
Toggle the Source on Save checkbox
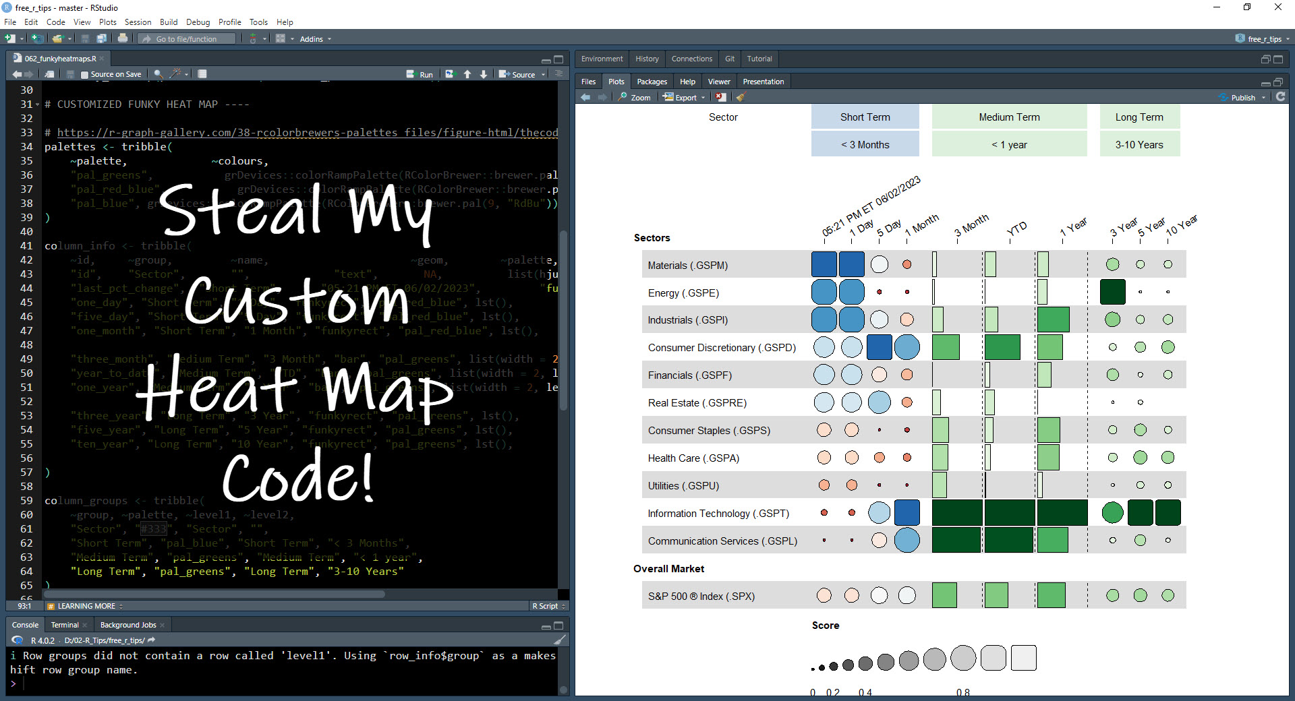pos(84,75)
